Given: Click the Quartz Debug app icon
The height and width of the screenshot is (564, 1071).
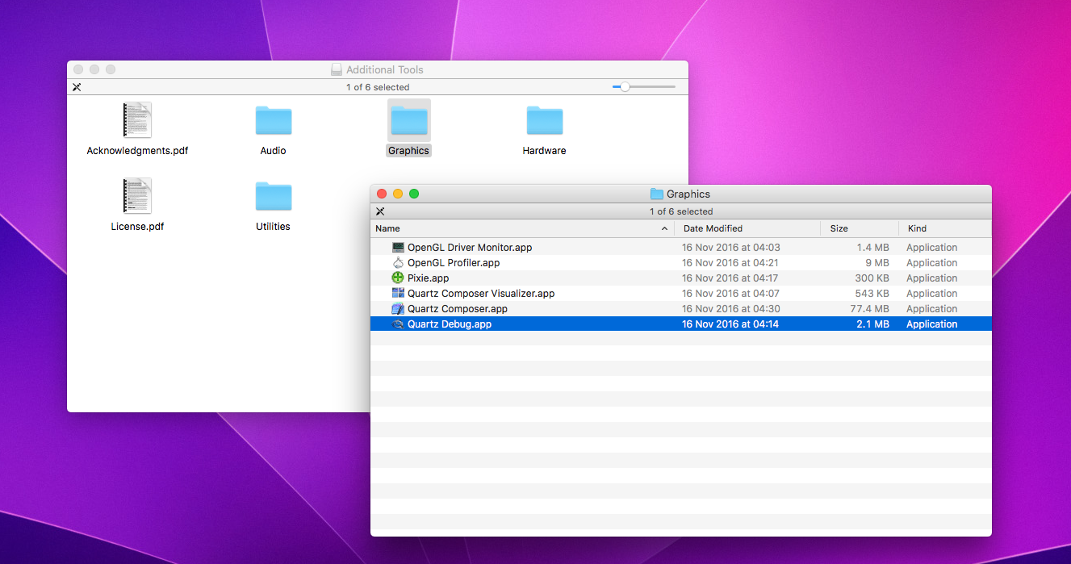Looking at the screenshot, I should point(398,324).
